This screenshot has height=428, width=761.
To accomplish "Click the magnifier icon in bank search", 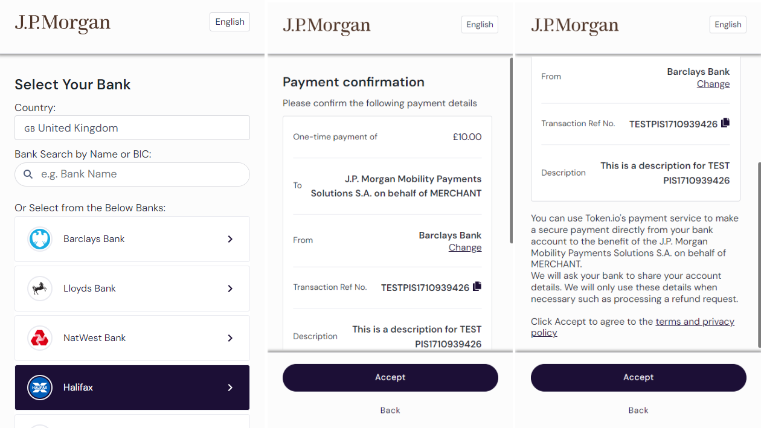I will pos(28,174).
